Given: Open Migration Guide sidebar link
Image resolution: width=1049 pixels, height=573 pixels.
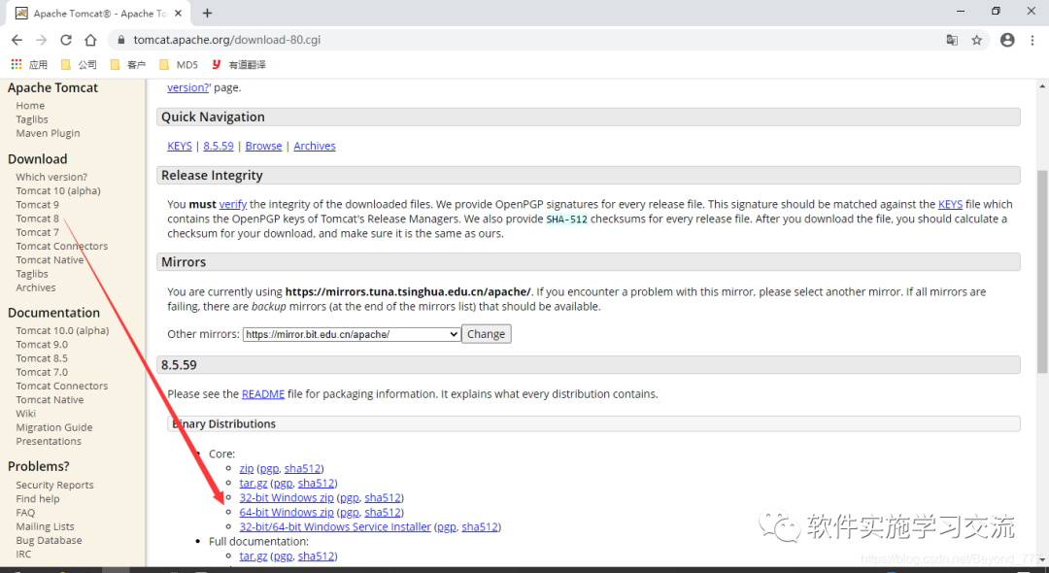Looking at the screenshot, I should [x=54, y=427].
